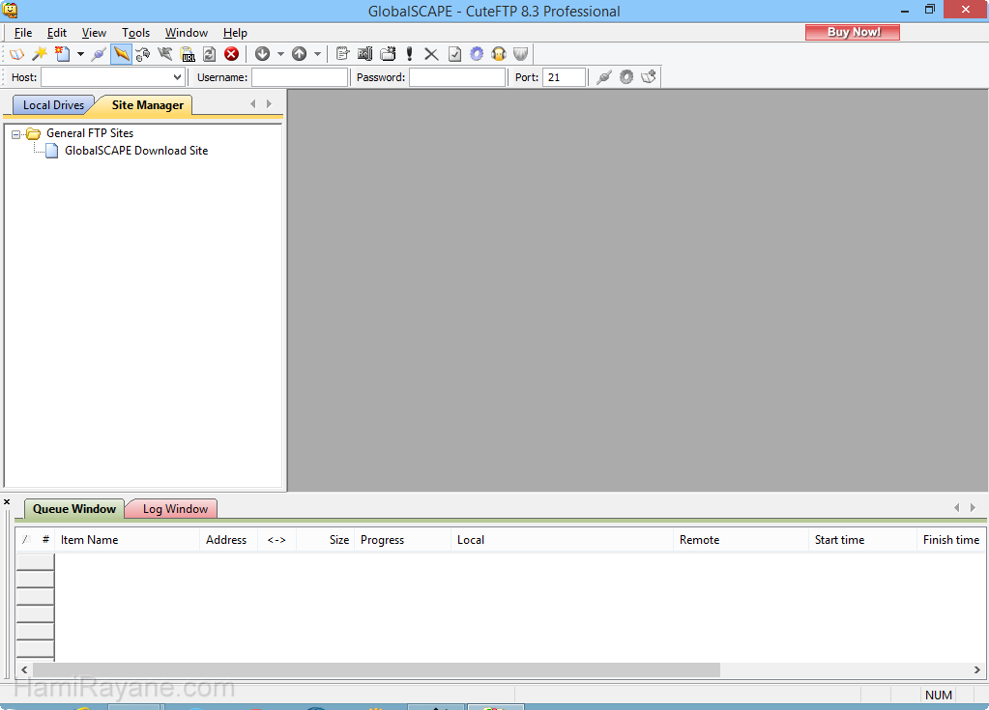
Task: Click the Upload up-arrow icon
Action: coord(299,54)
